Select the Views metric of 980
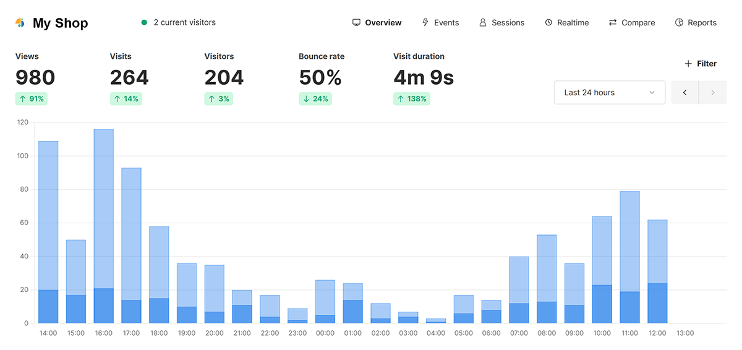742x350 pixels. coord(35,77)
